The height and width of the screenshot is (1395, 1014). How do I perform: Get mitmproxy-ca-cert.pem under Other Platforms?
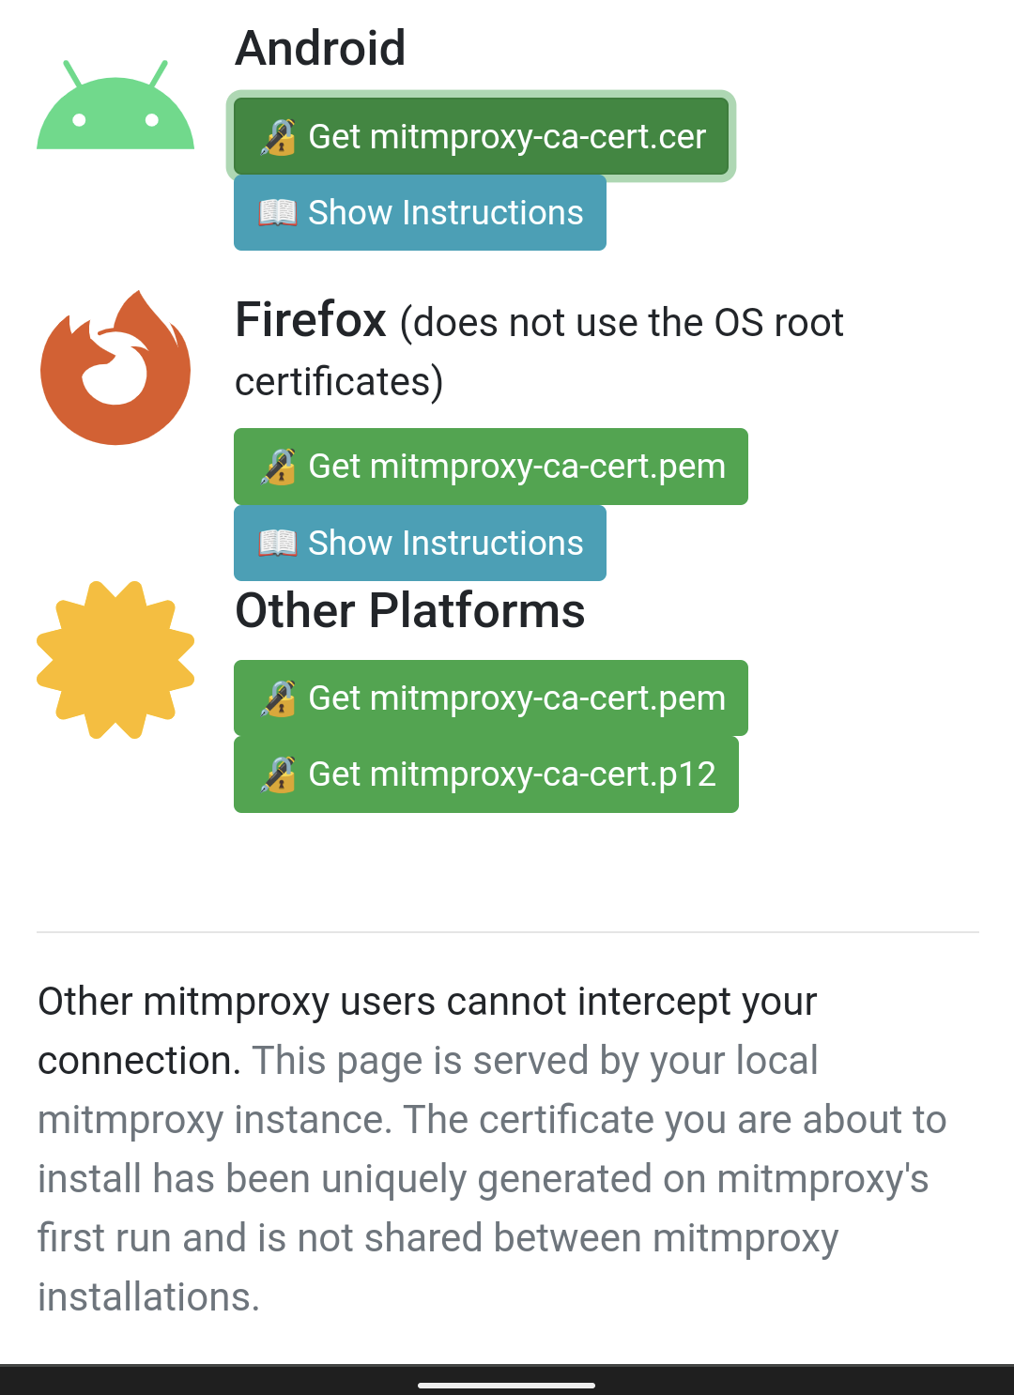pyautogui.click(x=516, y=698)
